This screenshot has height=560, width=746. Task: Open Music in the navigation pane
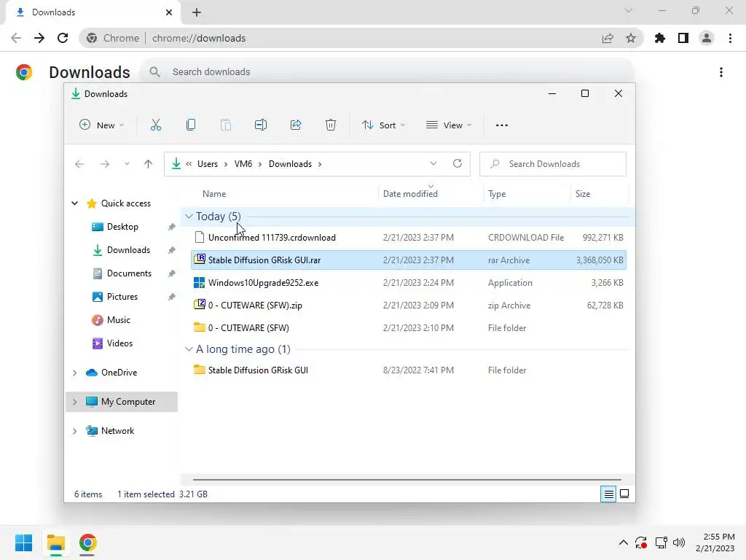click(119, 320)
